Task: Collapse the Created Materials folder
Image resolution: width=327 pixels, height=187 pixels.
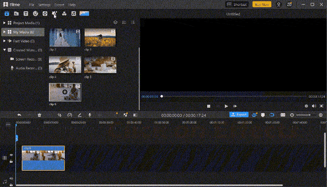Action: click(4, 50)
